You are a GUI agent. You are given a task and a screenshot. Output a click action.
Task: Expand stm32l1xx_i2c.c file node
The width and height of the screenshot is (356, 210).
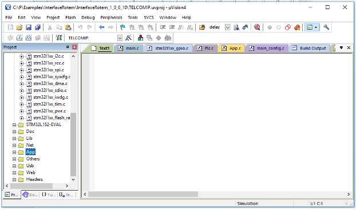pyautogui.click(x=21, y=56)
